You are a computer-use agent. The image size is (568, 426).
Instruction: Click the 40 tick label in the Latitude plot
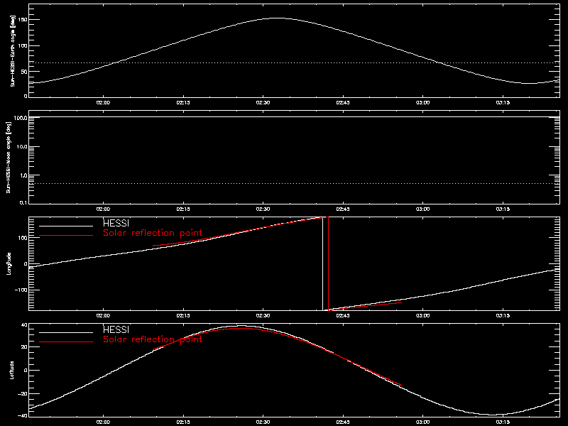24,325
